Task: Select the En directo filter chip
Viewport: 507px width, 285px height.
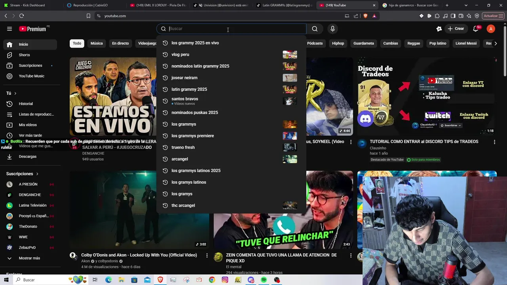Action: coord(120,43)
